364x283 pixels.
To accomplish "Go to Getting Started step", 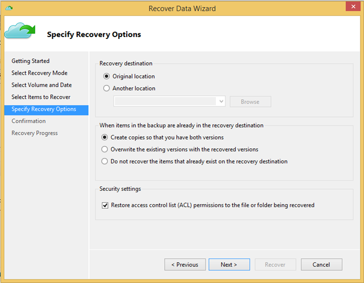I will 30,61.
